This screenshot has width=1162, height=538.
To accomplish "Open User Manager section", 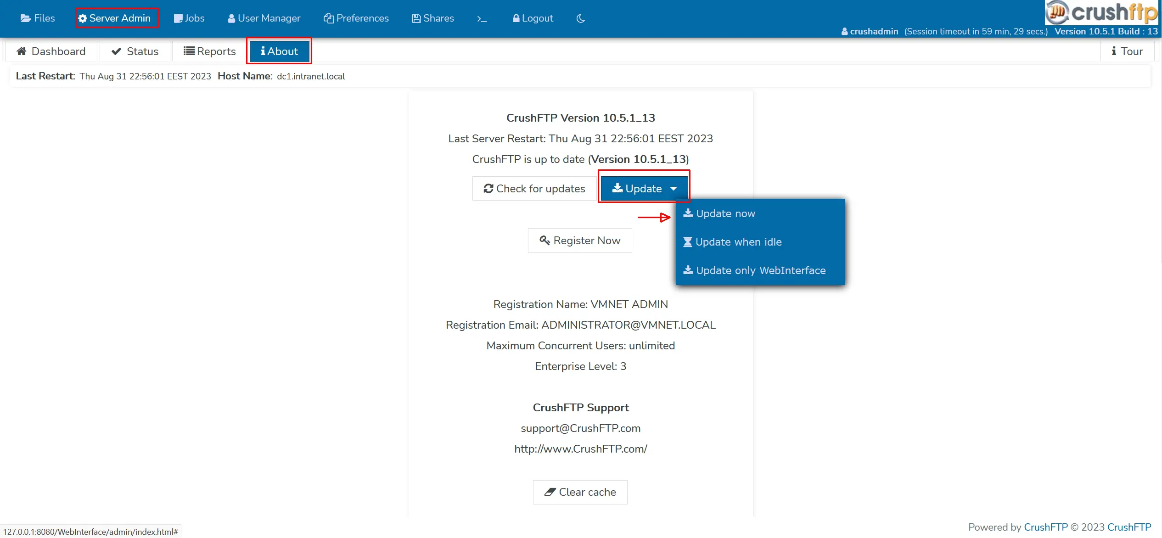I will (264, 18).
